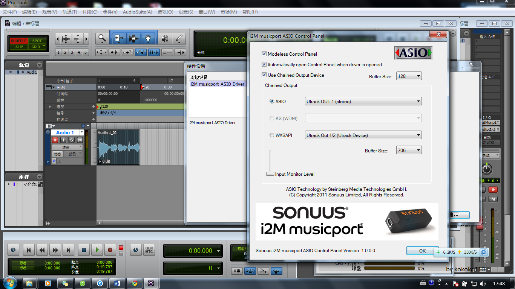The width and height of the screenshot is (515, 289).
Task: Expand the 速度 tempo ruler triangle
Action: pos(50,106)
